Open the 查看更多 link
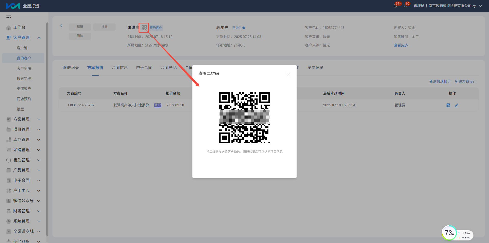The width and height of the screenshot is (489, 243). [401, 45]
